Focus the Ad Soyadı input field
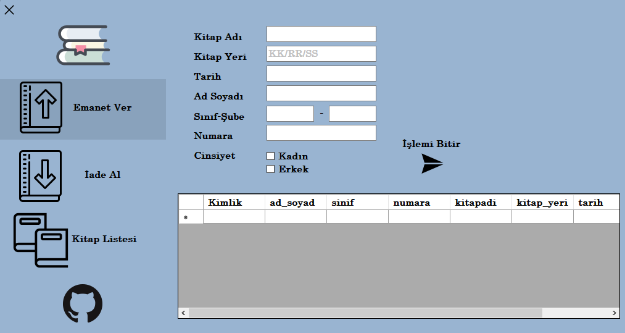 [321, 93]
